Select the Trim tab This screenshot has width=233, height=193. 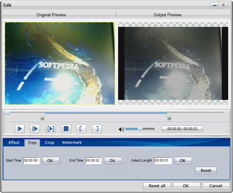[x=32, y=143]
